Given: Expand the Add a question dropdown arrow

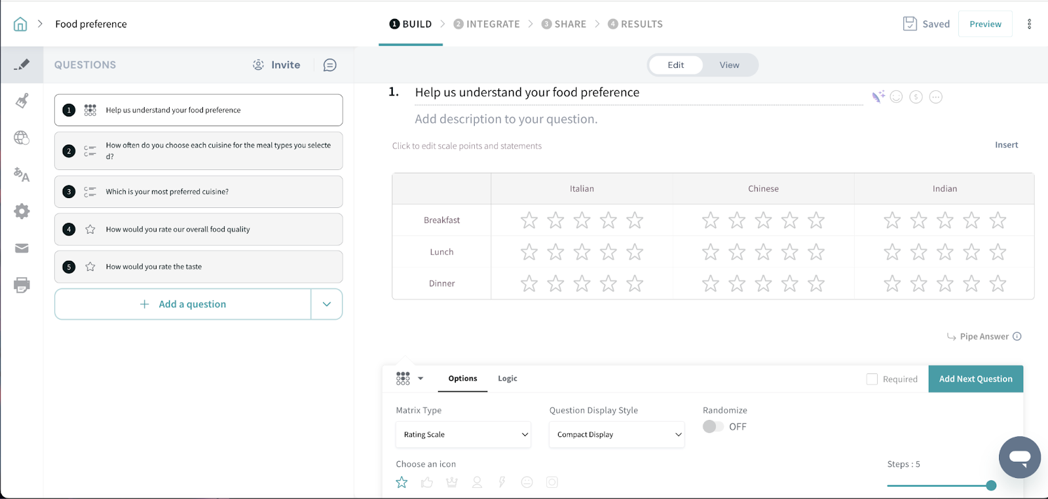Looking at the screenshot, I should (x=327, y=304).
